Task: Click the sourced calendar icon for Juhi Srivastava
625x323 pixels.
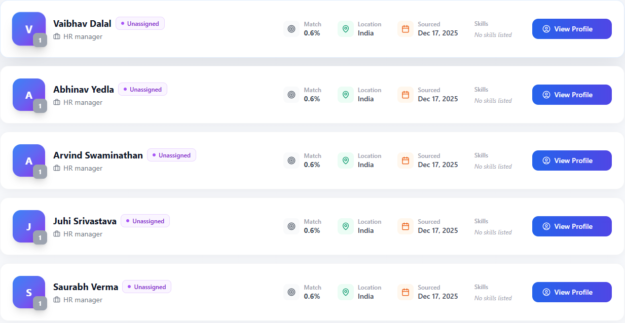Action: click(406, 226)
